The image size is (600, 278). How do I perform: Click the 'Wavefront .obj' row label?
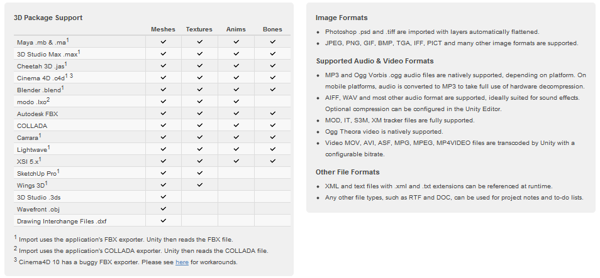38,209
